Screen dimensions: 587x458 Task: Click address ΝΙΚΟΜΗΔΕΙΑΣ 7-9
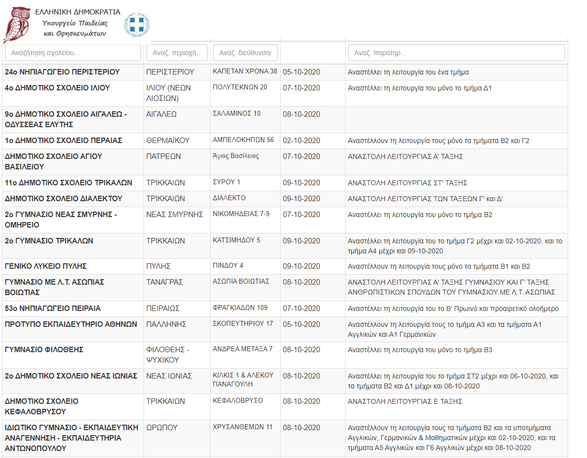[x=241, y=214]
